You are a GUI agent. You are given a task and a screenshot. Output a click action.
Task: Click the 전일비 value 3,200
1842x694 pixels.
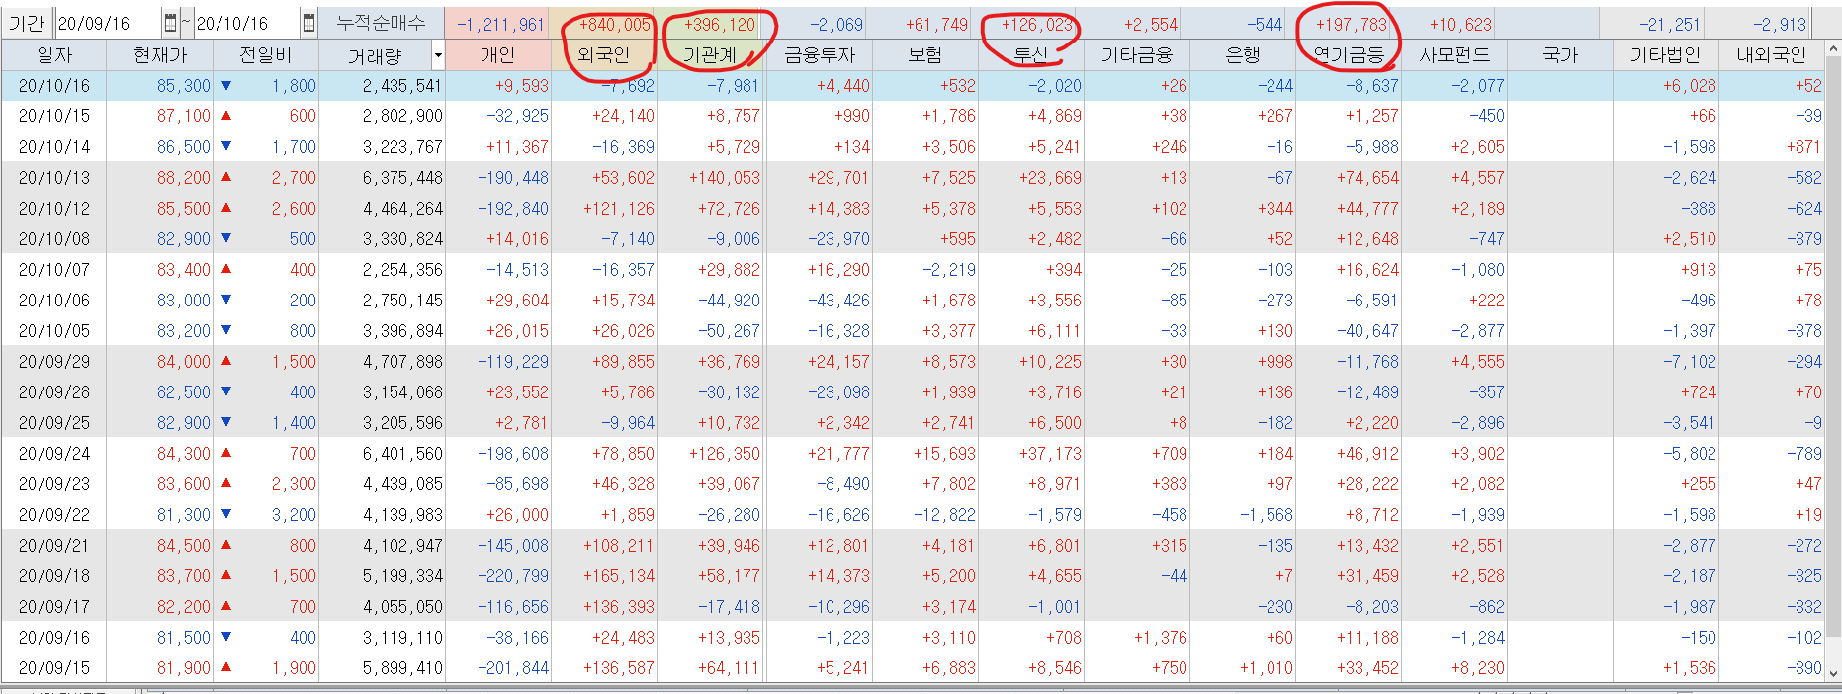294,515
